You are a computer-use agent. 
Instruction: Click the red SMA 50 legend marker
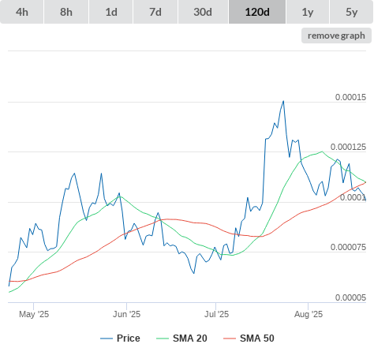(x=230, y=338)
